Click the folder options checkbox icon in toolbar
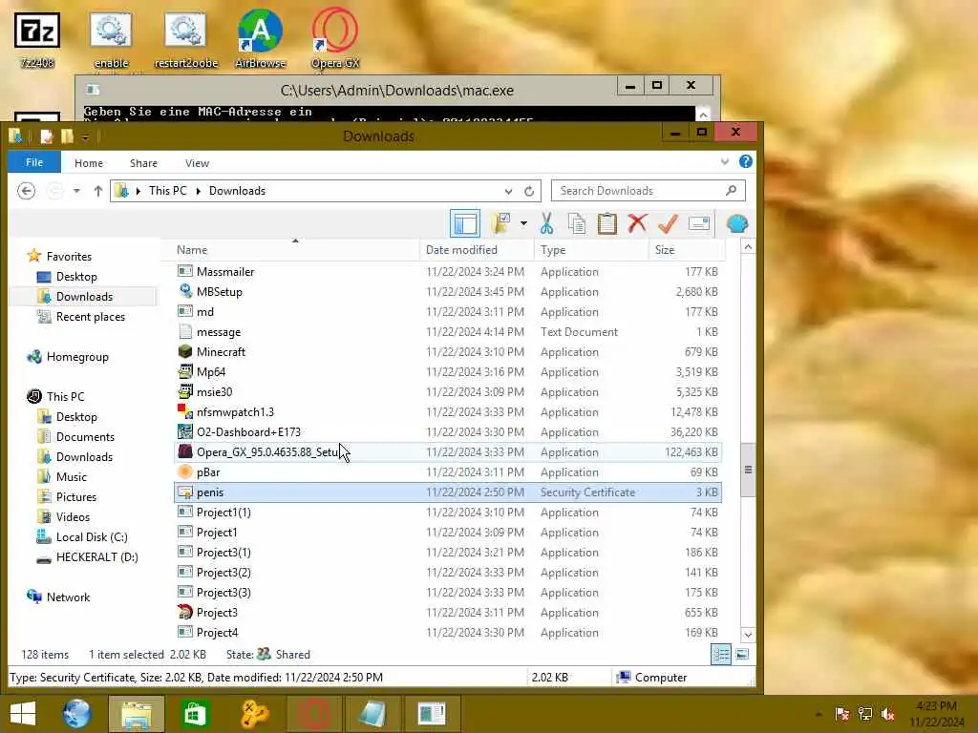This screenshot has height=733, width=978. tap(500, 223)
